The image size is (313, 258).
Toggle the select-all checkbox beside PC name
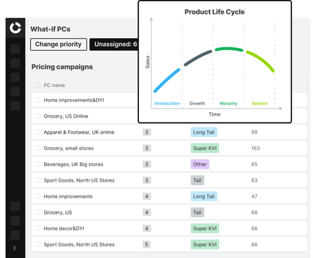[38, 85]
